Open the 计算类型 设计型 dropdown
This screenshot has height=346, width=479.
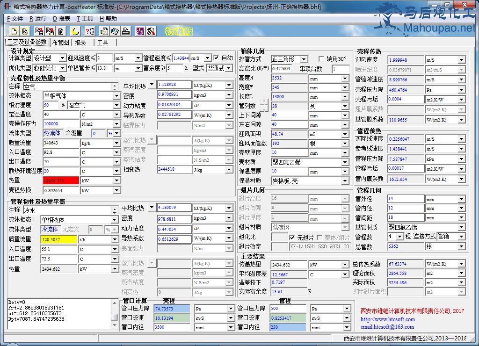coord(62,58)
